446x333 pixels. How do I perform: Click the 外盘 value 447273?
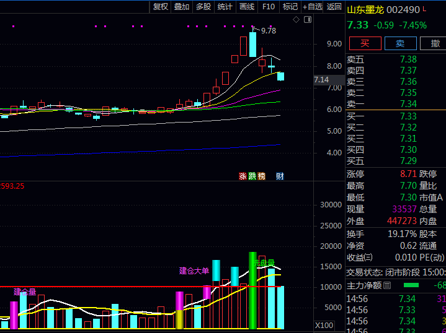(x=402, y=221)
